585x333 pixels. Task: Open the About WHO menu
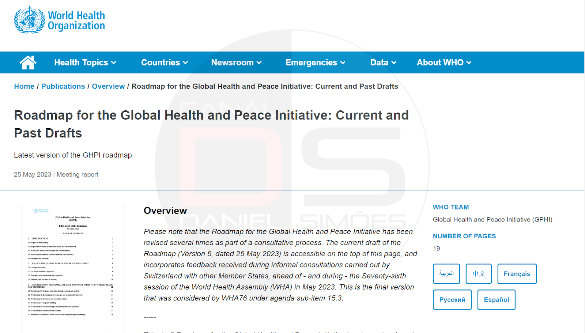click(x=444, y=63)
